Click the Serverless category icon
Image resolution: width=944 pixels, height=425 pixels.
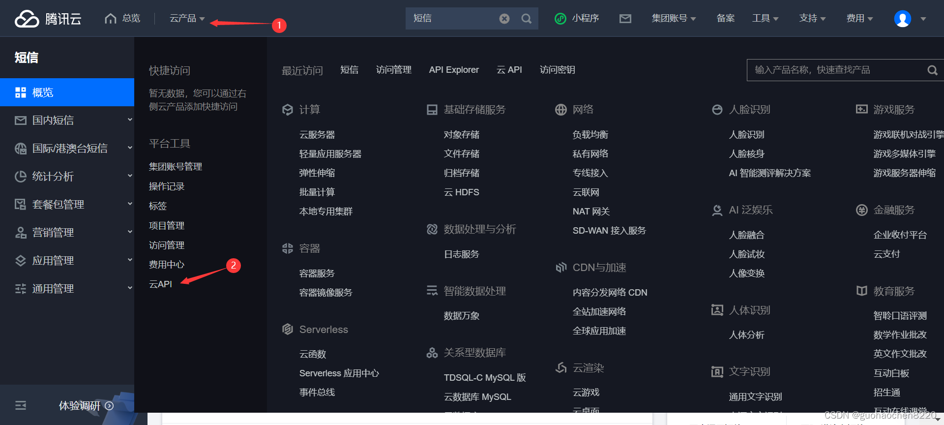pyautogui.click(x=288, y=329)
